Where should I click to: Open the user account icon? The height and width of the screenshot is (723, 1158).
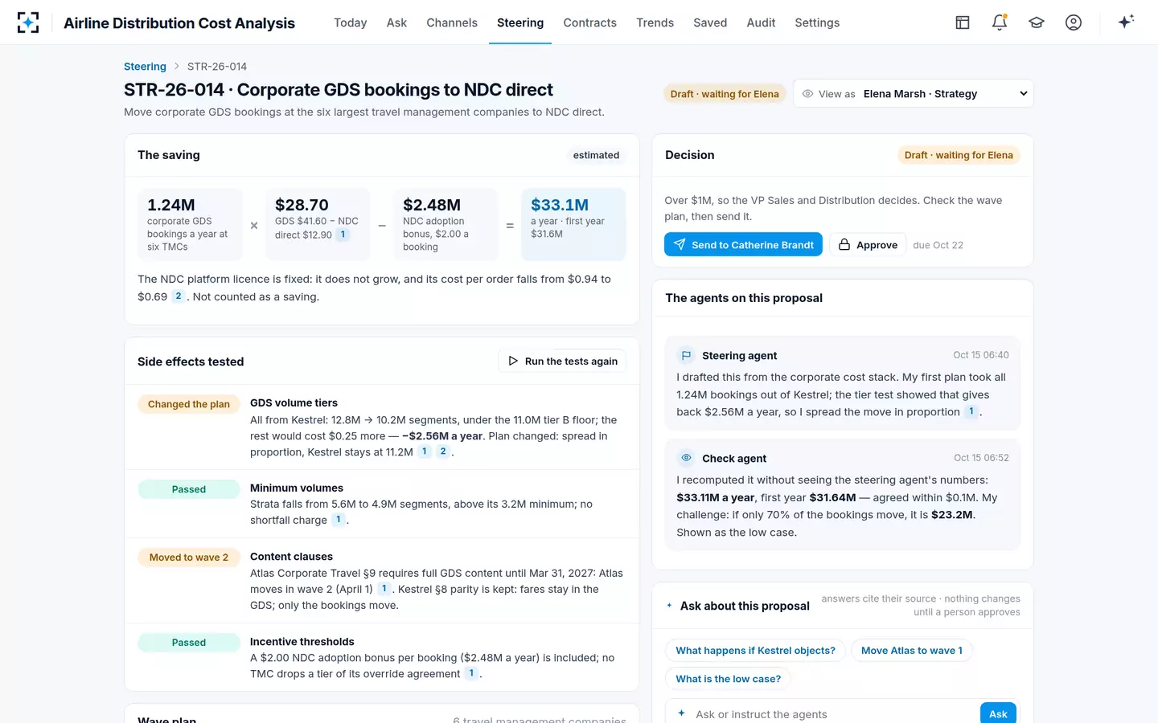[1074, 22]
